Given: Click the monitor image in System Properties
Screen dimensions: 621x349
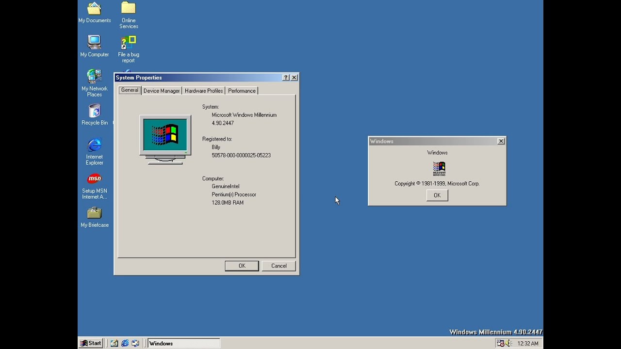Looking at the screenshot, I should coord(165,140).
